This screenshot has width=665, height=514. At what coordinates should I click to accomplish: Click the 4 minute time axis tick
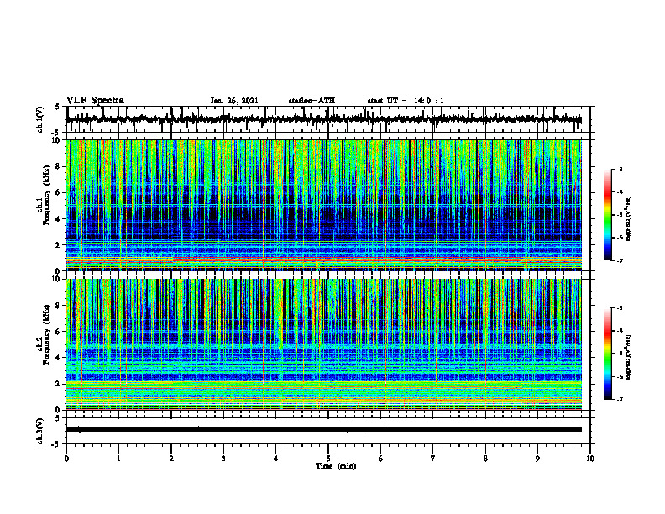(275, 459)
